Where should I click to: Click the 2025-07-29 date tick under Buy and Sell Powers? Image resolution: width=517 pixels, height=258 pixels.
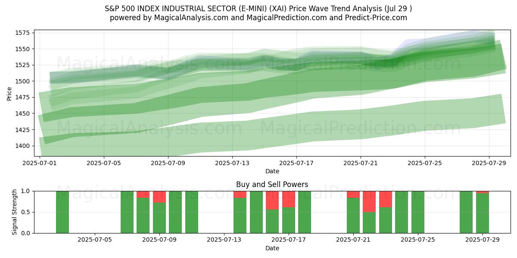[x=483, y=240]
